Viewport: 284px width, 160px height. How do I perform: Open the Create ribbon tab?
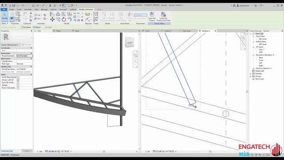pyautogui.click(x=12, y=9)
